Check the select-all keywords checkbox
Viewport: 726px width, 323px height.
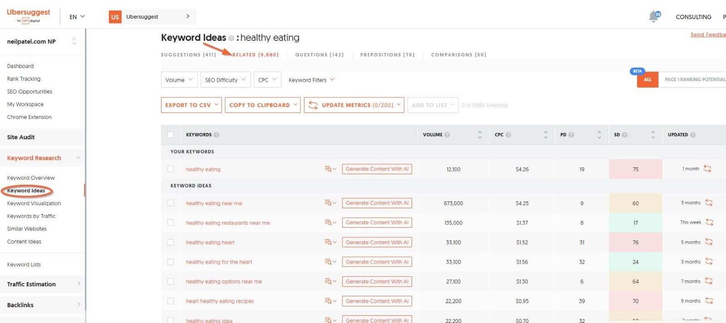(171, 135)
